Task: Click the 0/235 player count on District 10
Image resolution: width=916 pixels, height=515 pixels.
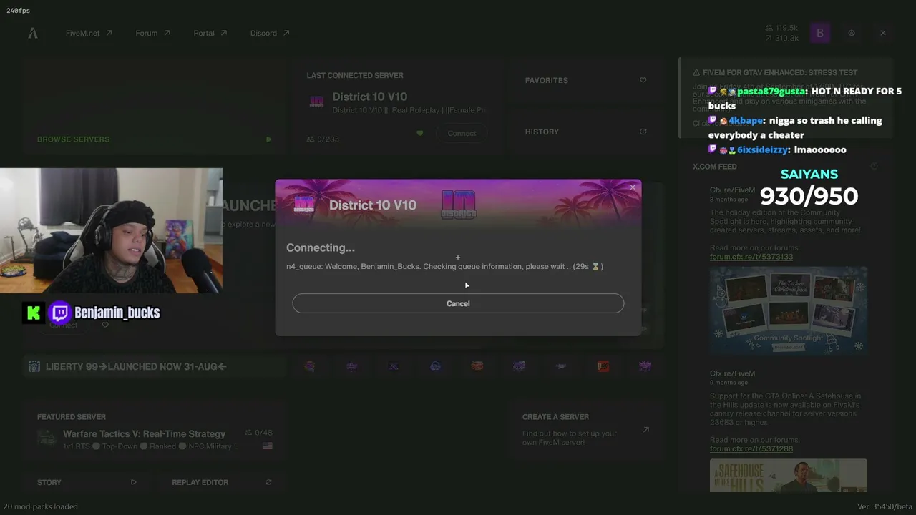Action: [323, 139]
